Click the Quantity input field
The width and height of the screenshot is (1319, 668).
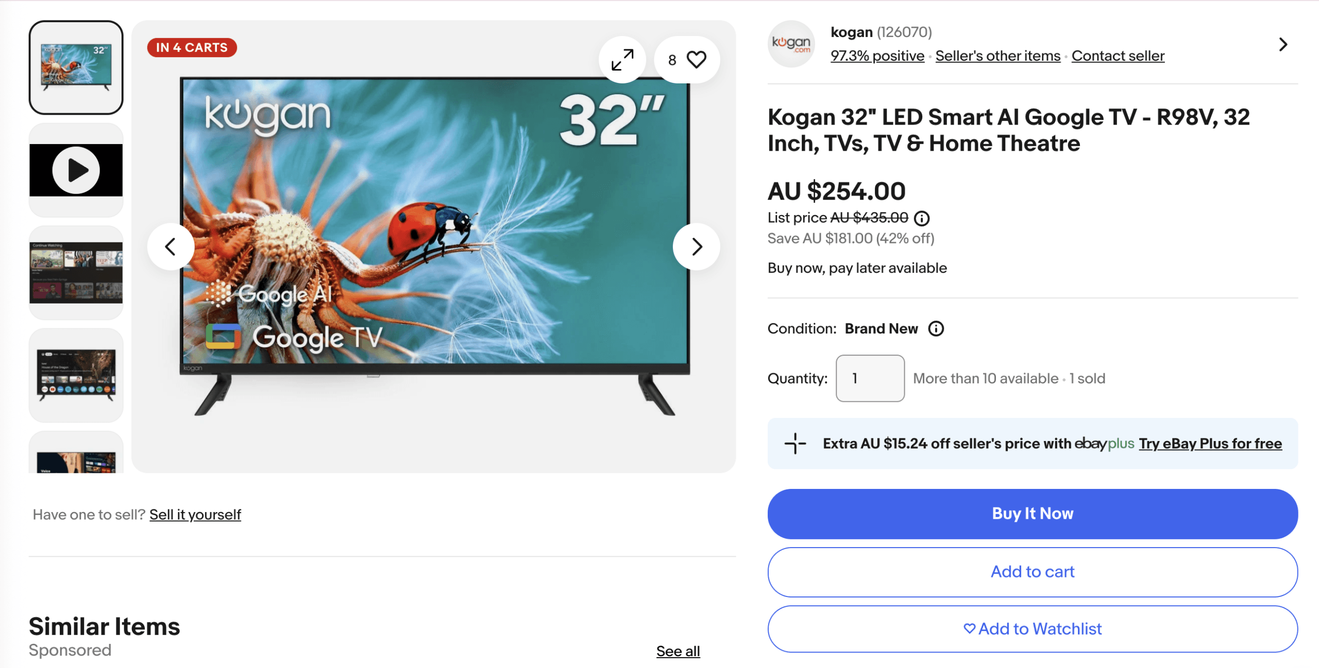click(870, 378)
